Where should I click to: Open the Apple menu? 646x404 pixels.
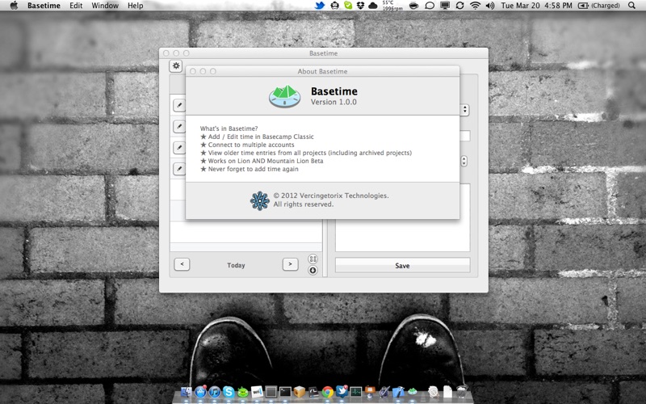(x=14, y=6)
